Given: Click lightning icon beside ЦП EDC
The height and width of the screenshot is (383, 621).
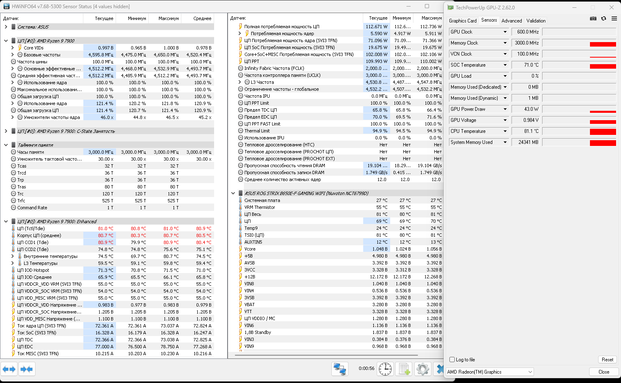Looking at the screenshot, I should click(13, 347).
